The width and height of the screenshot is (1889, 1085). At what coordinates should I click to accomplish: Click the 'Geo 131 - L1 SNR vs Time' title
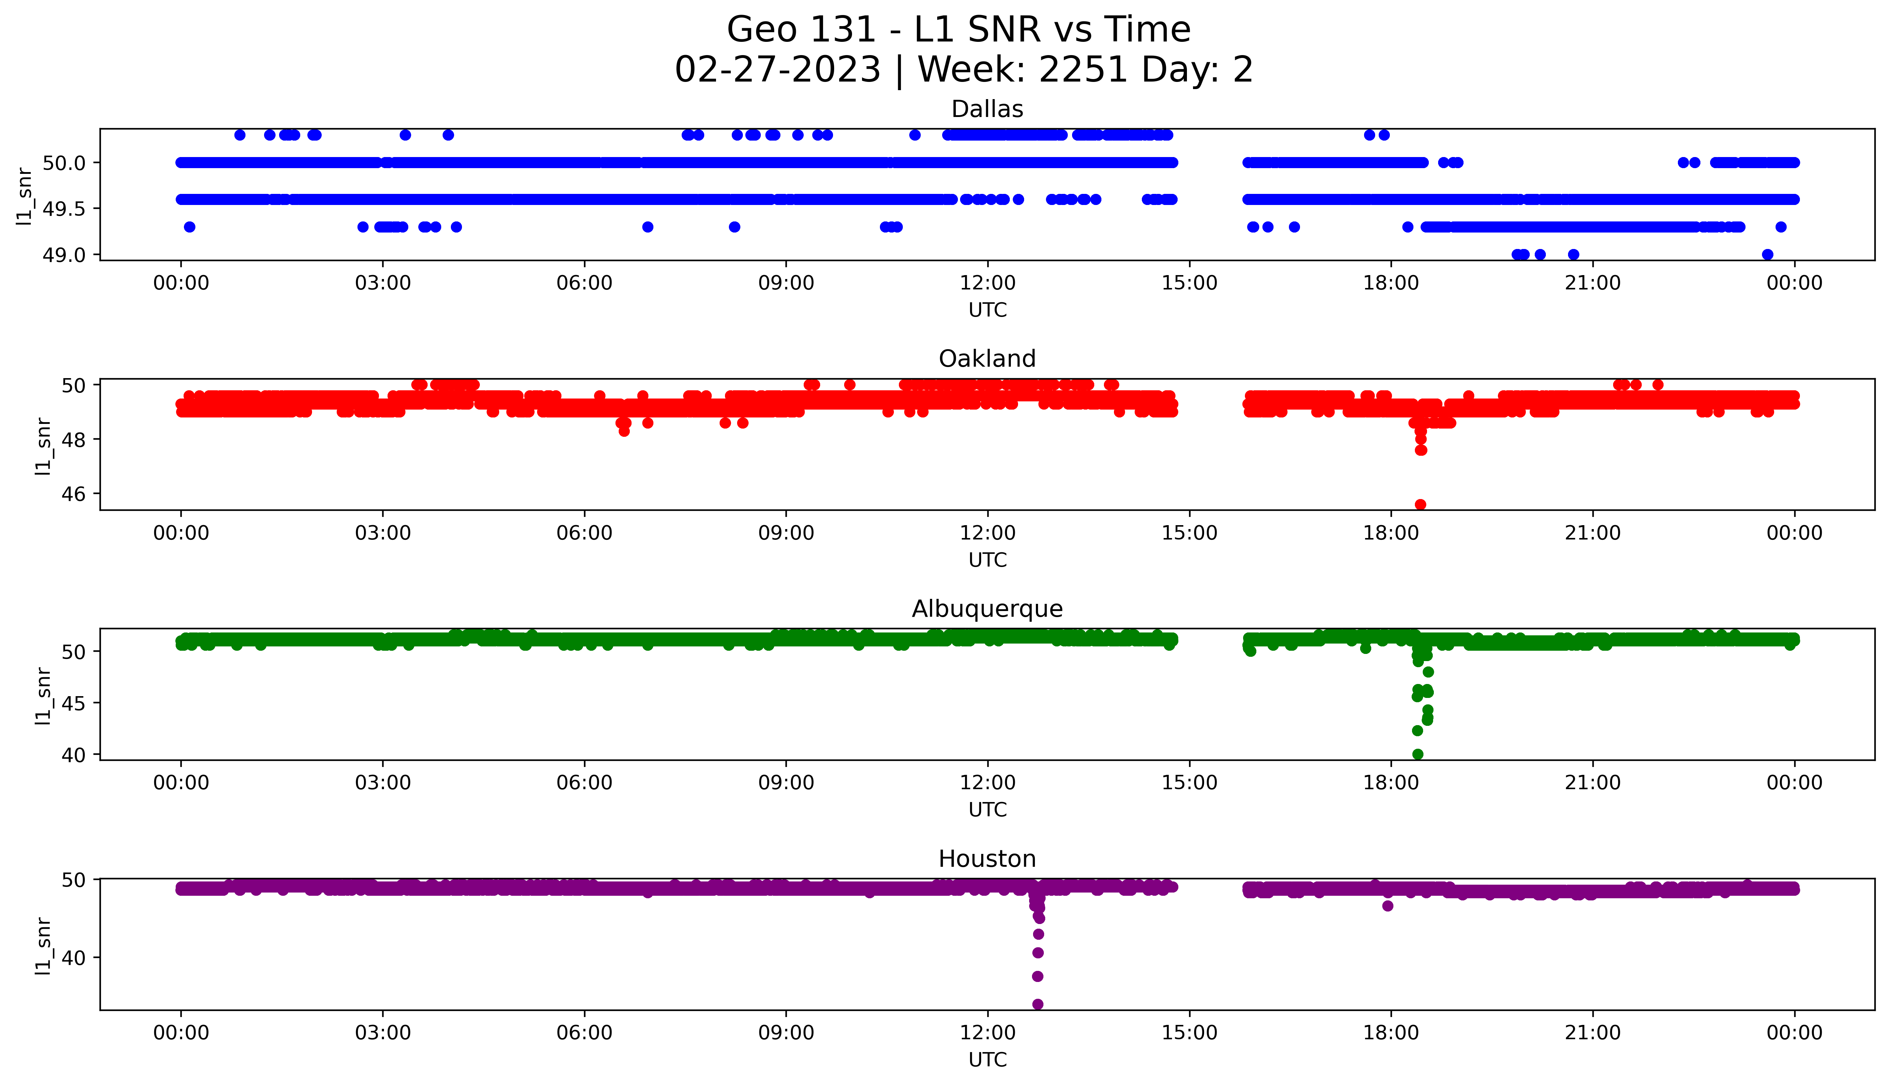point(958,30)
